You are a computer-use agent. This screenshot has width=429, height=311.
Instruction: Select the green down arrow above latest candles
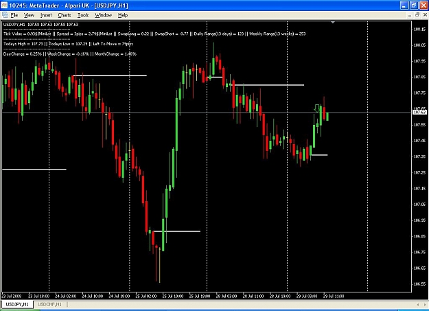[317, 108]
